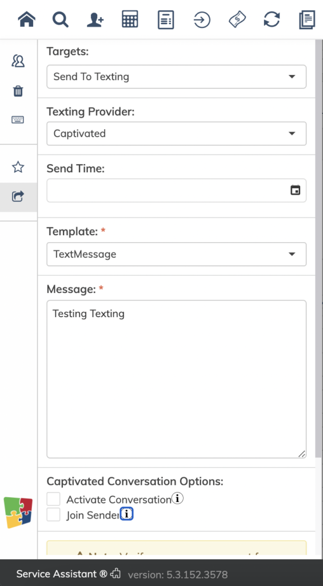Open the dollar bill payment icon
Screen dimensions: 323x586
pos(237,19)
